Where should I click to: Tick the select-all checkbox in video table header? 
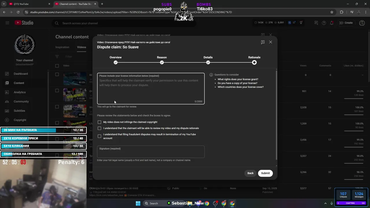pos(57,66)
